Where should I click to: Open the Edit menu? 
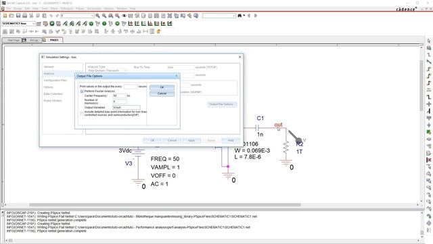(27, 9)
